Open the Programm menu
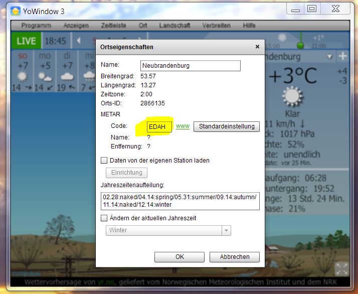 pyautogui.click(x=36, y=26)
